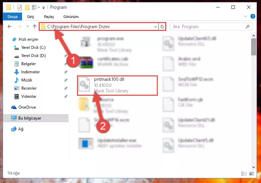261x183 pixels.
Task: Open the Dosya file menu
Action: [13, 17]
